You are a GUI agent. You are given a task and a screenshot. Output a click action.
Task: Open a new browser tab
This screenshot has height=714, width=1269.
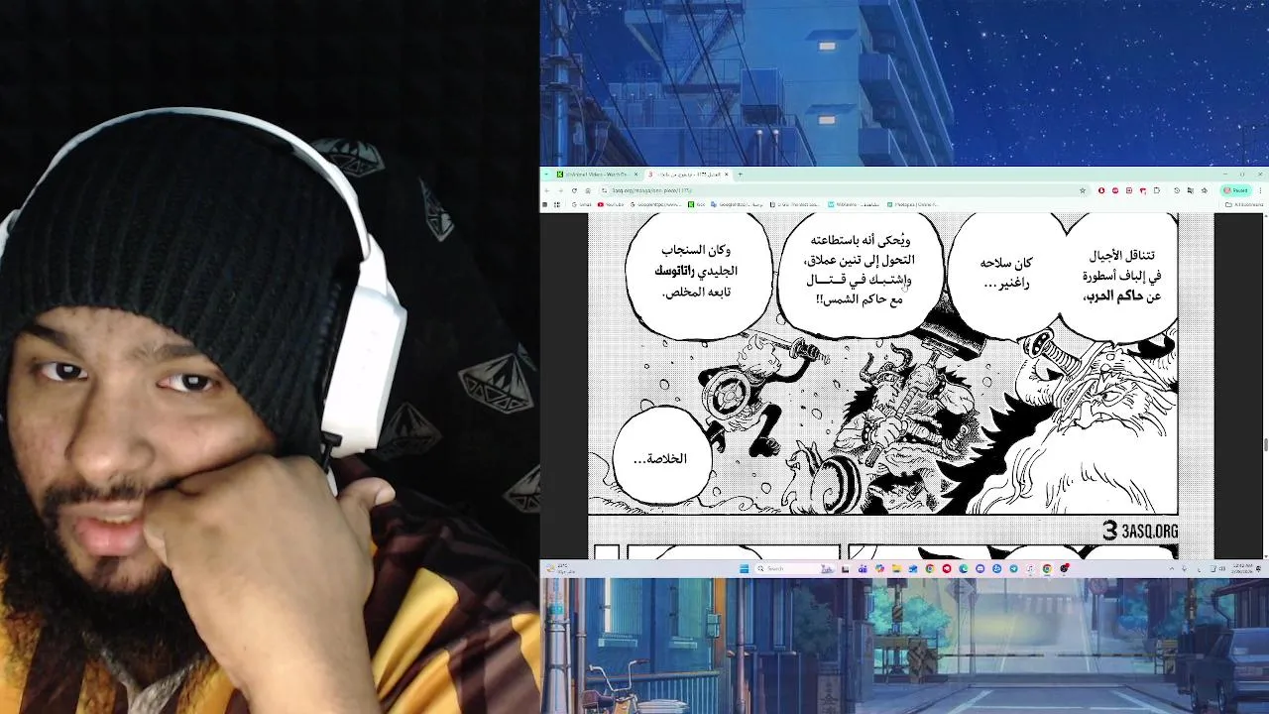point(740,175)
